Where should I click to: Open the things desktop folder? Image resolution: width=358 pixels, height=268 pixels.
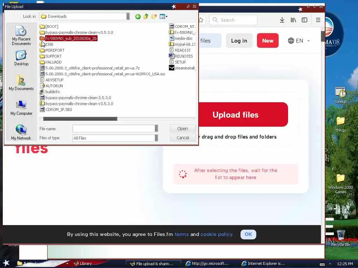click(341, 124)
